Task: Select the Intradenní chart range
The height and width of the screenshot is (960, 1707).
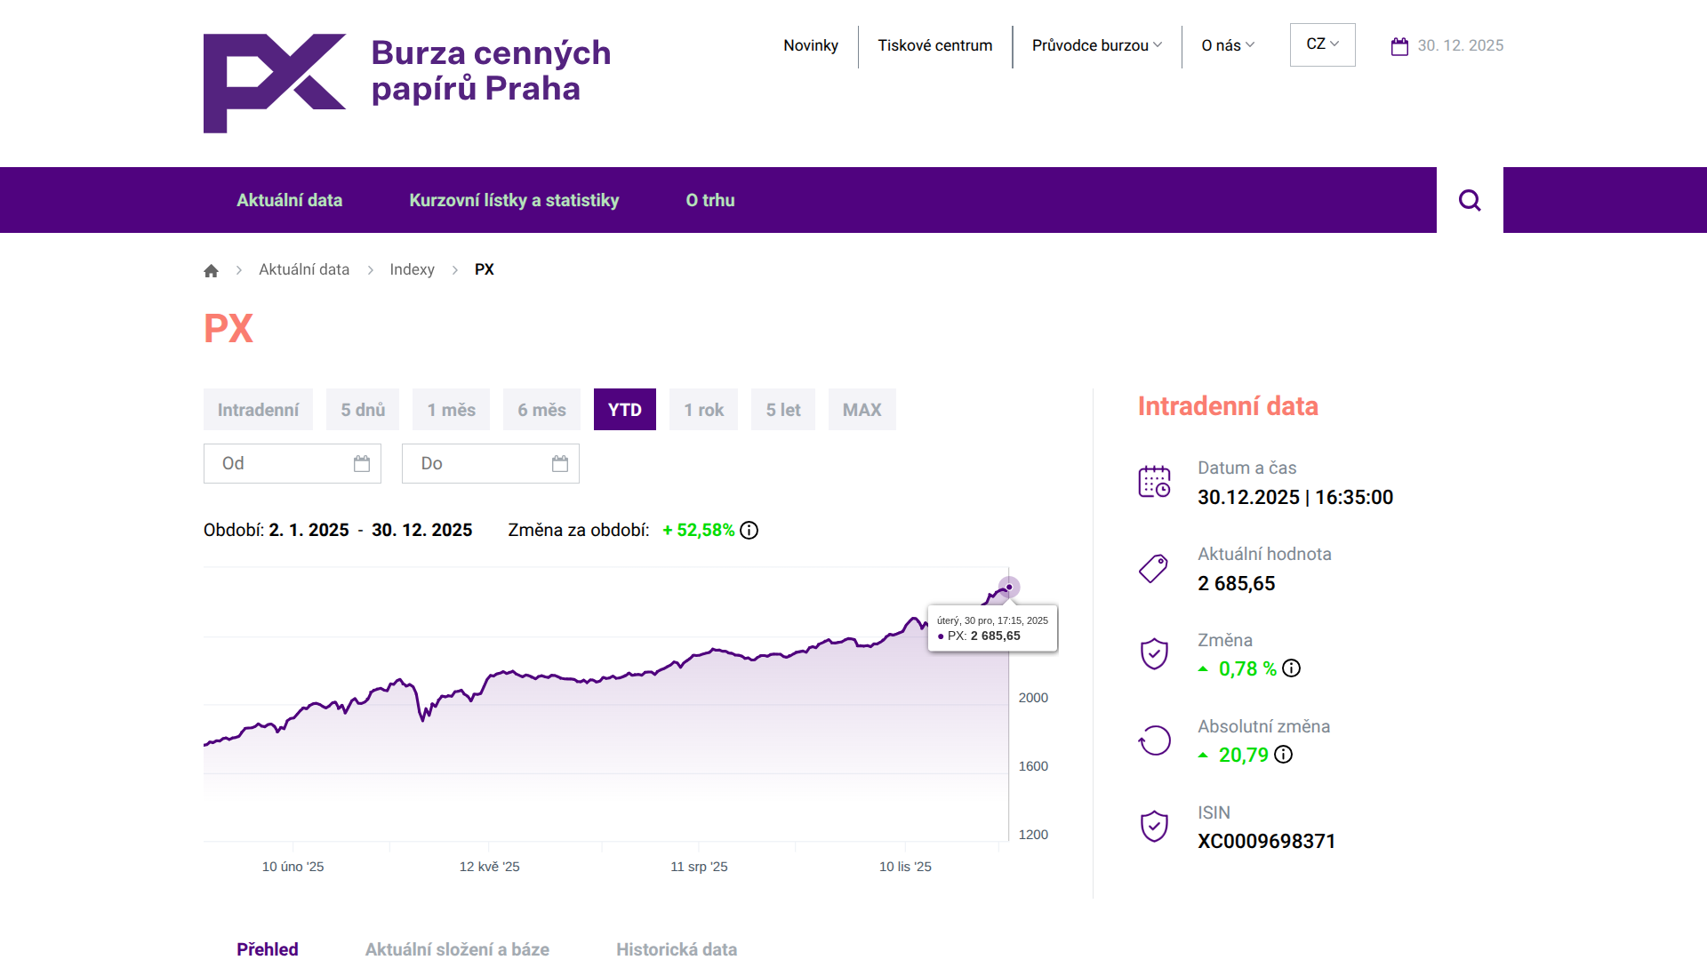Action: [258, 410]
